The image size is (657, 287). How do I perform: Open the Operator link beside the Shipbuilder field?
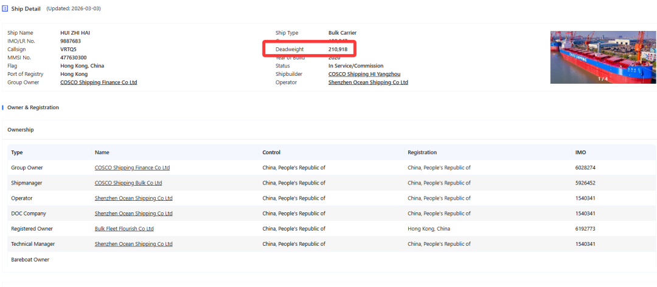tap(367, 83)
